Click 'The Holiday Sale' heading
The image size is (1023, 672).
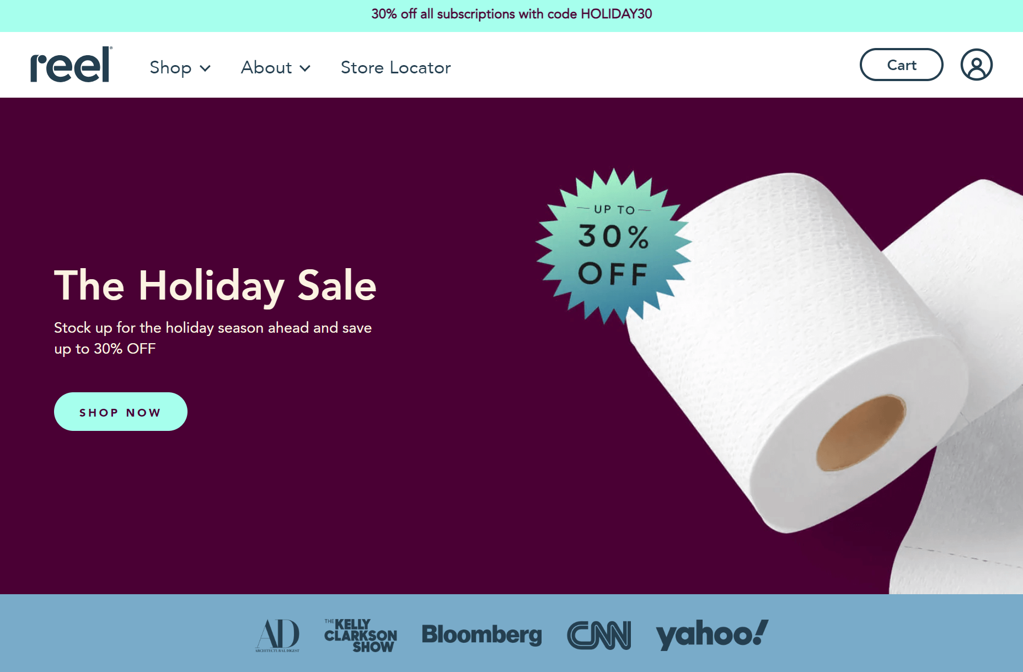pos(215,285)
